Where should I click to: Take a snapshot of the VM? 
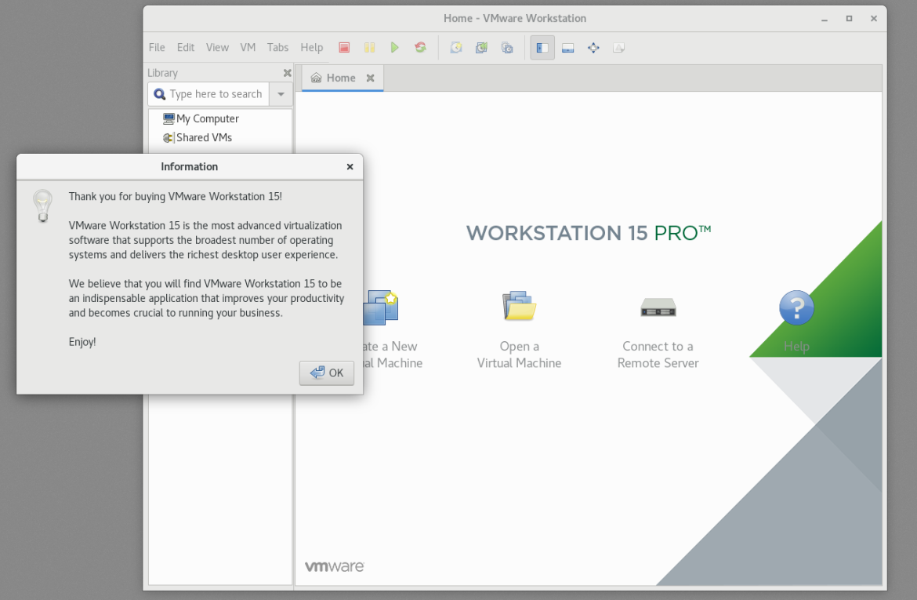pos(456,48)
